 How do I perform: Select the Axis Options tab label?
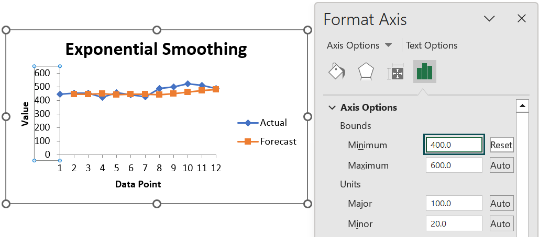pyautogui.click(x=353, y=45)
